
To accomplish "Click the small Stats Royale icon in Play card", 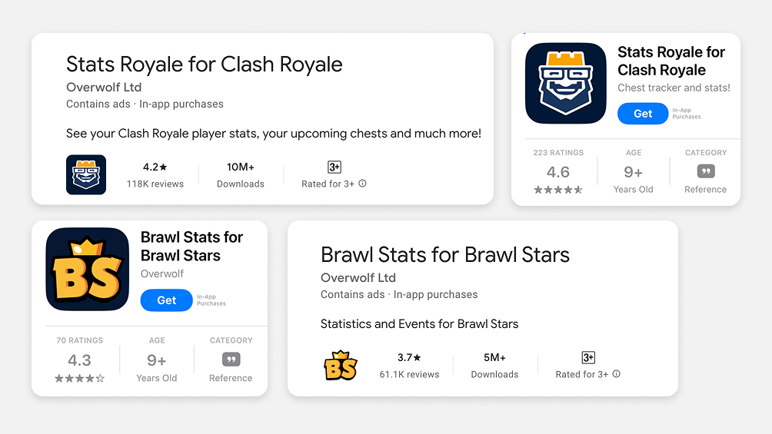I will (86, 174).
